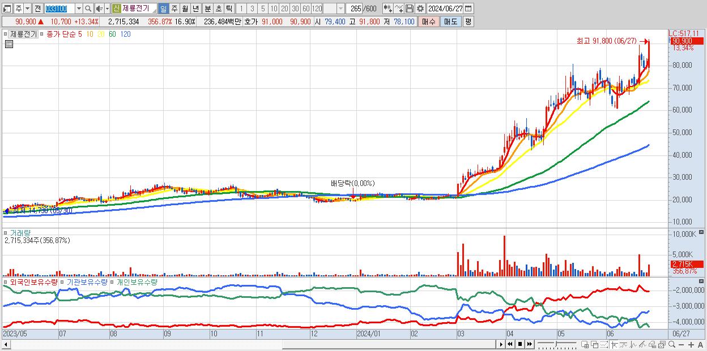Click the bar count field showing 265
This screenshot has width=707, height=351.
coord(355,8)
